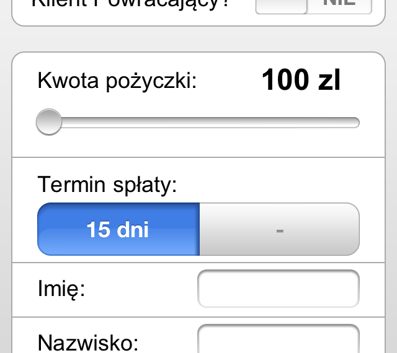Viewport: 397px width, 353px height.
Task: Focus the Imię input field
Action: pyautogui.click(x=278, y=289)
